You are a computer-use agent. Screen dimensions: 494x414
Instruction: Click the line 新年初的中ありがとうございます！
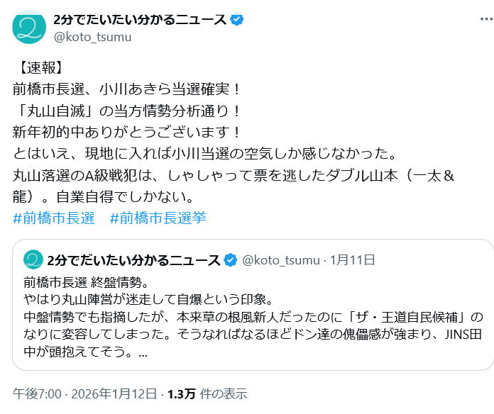coord(128,132)
